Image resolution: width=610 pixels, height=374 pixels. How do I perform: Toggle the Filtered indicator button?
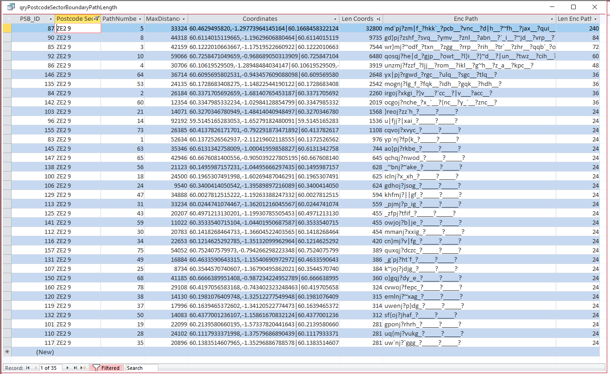click(x=106, y=368)
